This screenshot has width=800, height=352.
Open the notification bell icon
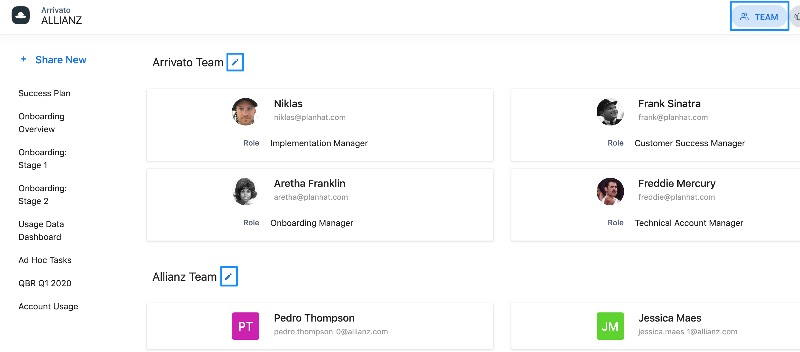[x=796, y=16]
